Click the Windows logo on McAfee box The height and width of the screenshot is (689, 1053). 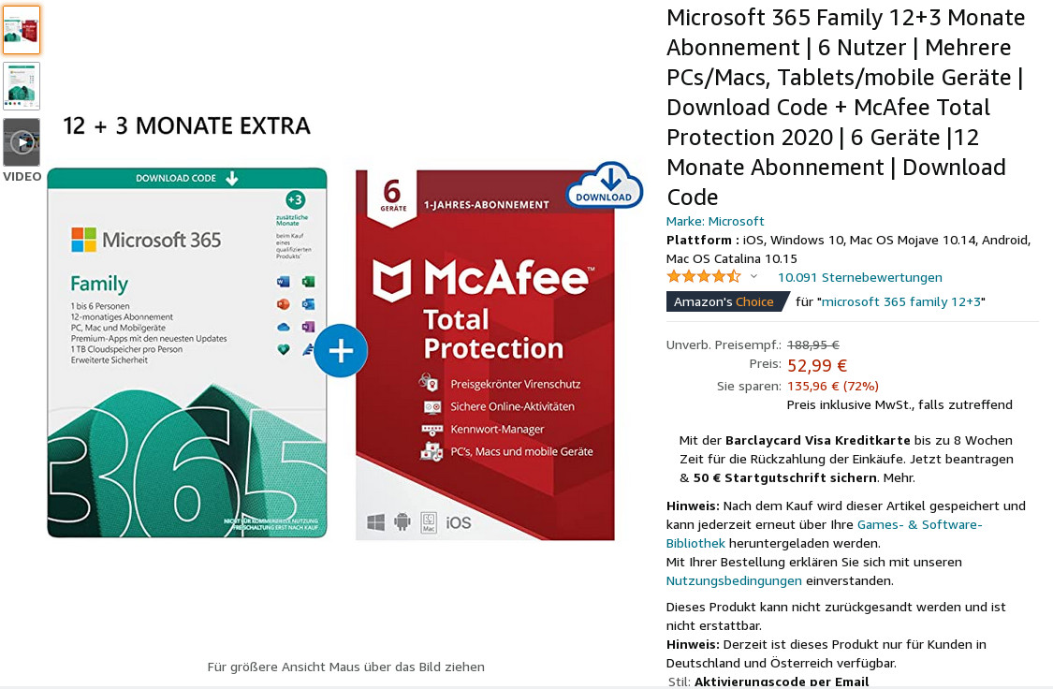[376, 521]
